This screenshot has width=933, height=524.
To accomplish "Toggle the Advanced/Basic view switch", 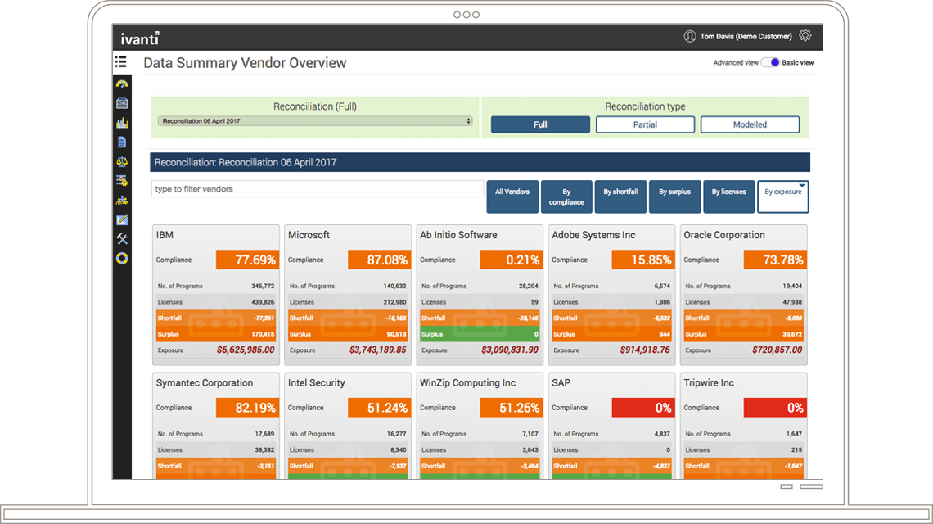I will pos(770,62).
